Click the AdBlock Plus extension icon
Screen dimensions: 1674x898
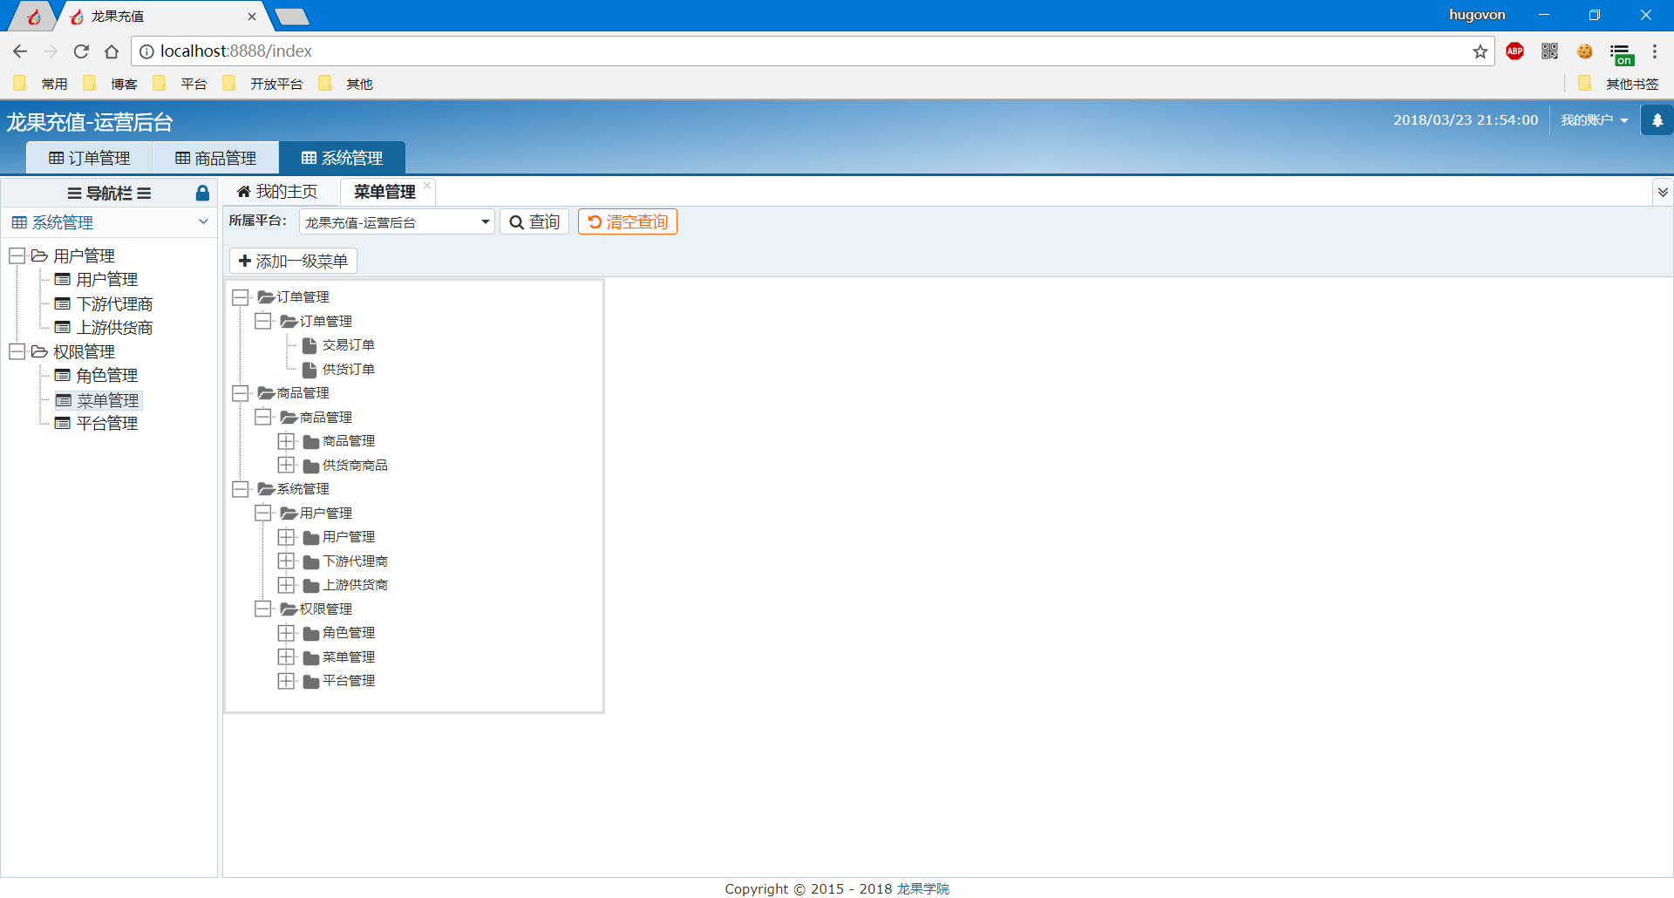tap(1515, 51)
